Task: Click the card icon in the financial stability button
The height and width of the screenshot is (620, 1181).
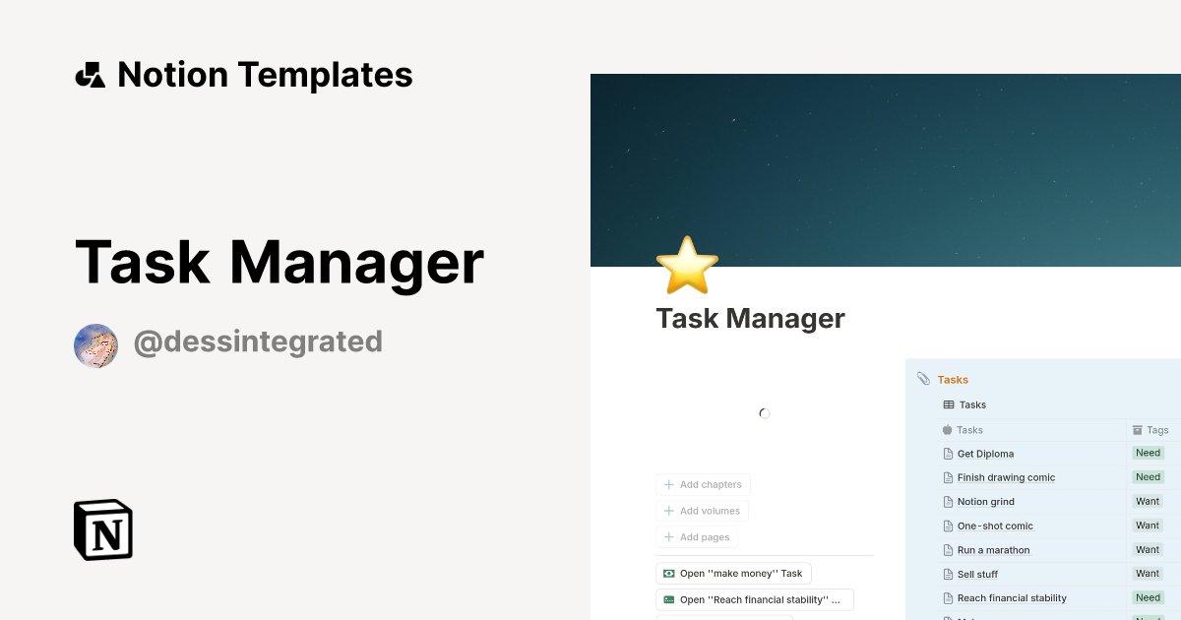Action: click(x=668, y=599)
